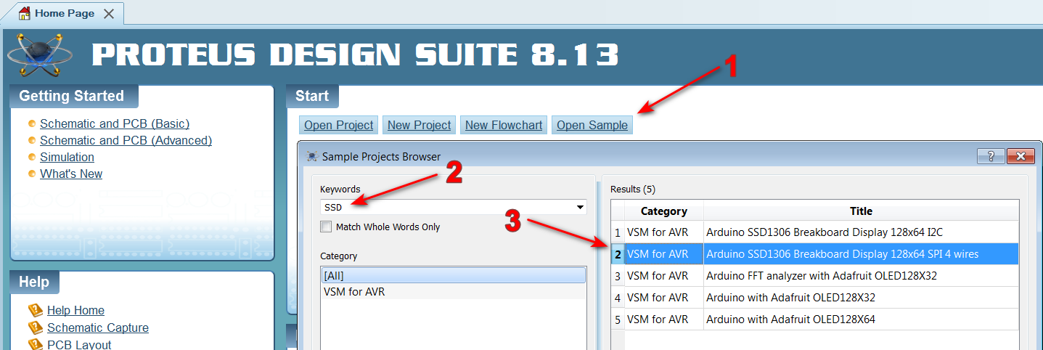Click the Open Project button
The image size is (1043, 350).
(x=339, y=125)
